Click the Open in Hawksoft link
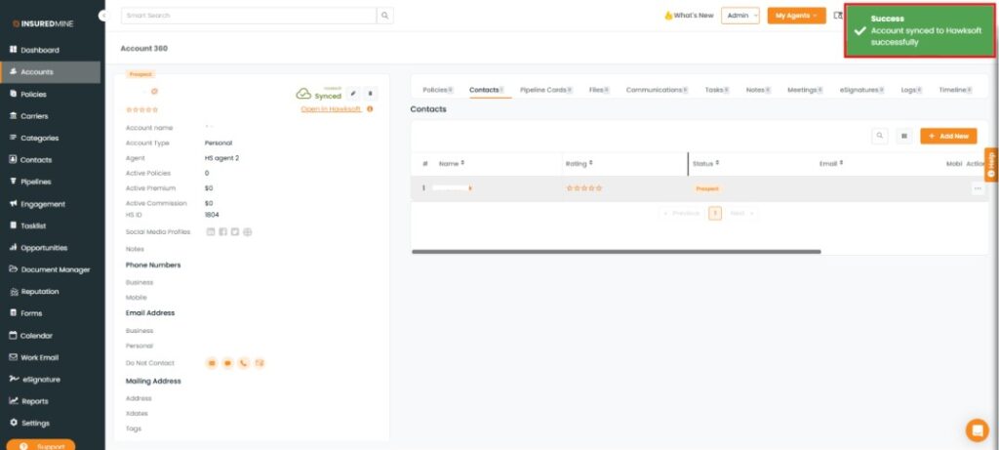The image size is (999, 450). pyautogui.click(x=331, y=109)
